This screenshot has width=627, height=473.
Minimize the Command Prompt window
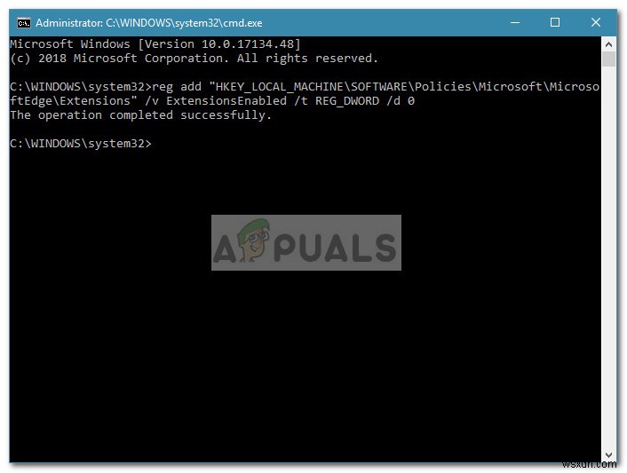pos(515,22)
